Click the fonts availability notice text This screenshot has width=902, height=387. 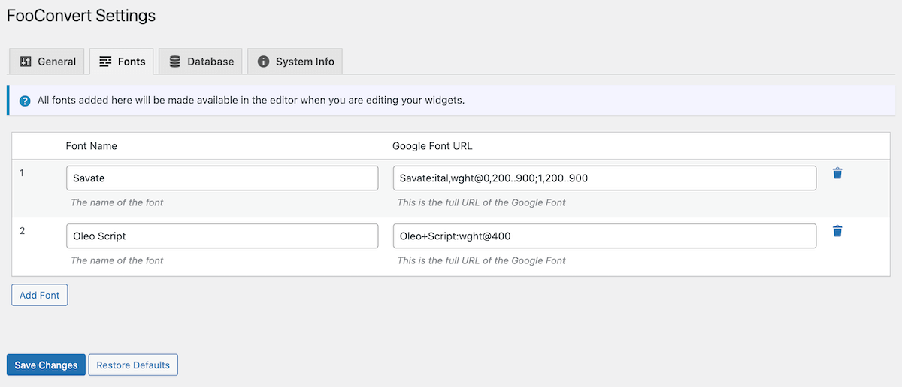click(x=251, y=100)
